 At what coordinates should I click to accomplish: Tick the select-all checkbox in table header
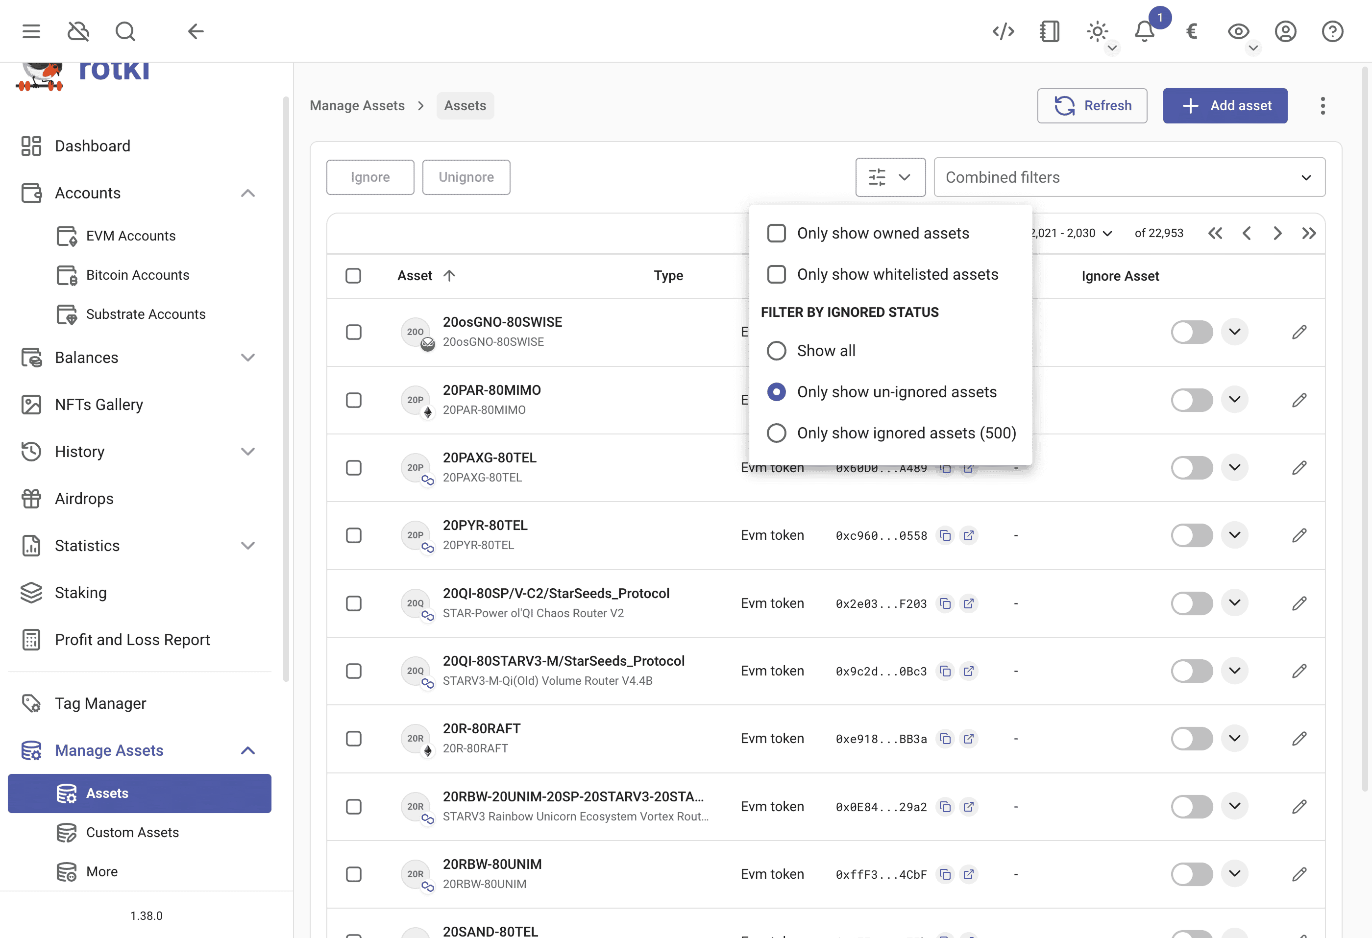tap(353, 276)
